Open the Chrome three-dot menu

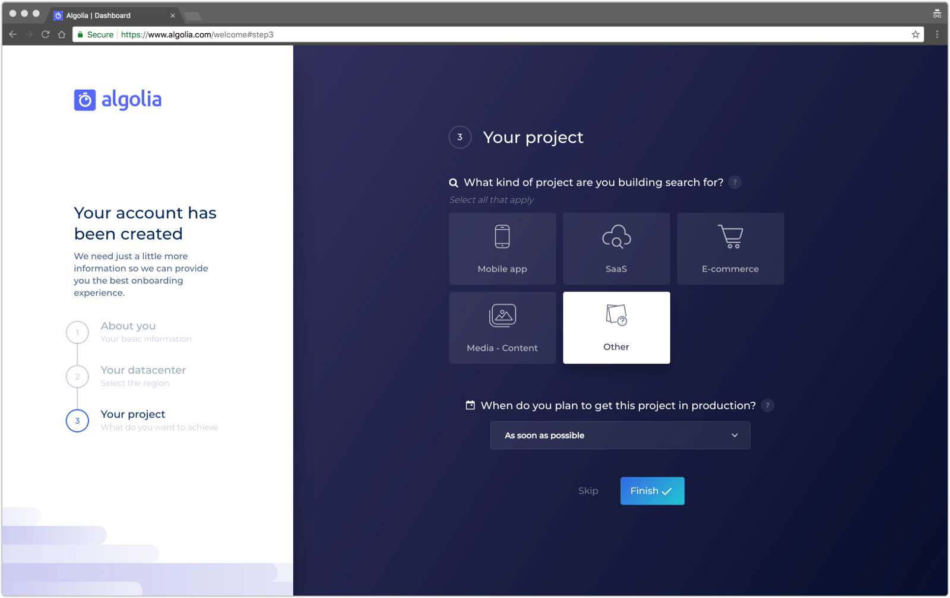coord(937,34)
